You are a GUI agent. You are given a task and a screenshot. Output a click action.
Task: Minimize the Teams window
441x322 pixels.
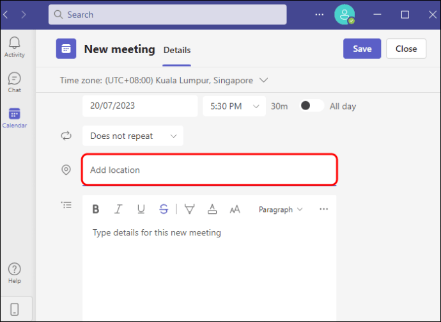tap(377, 15)
